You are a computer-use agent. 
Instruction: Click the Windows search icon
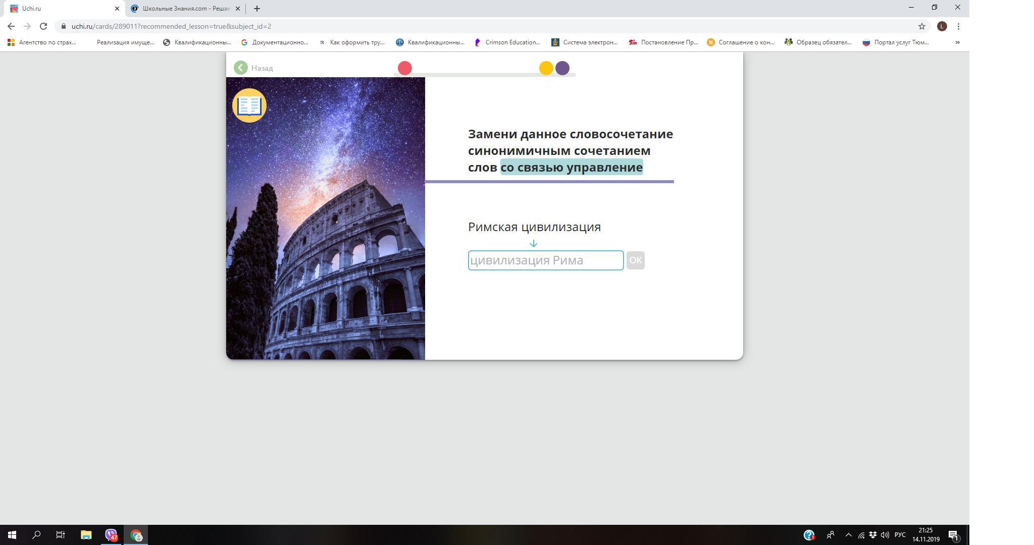(36, 535)
